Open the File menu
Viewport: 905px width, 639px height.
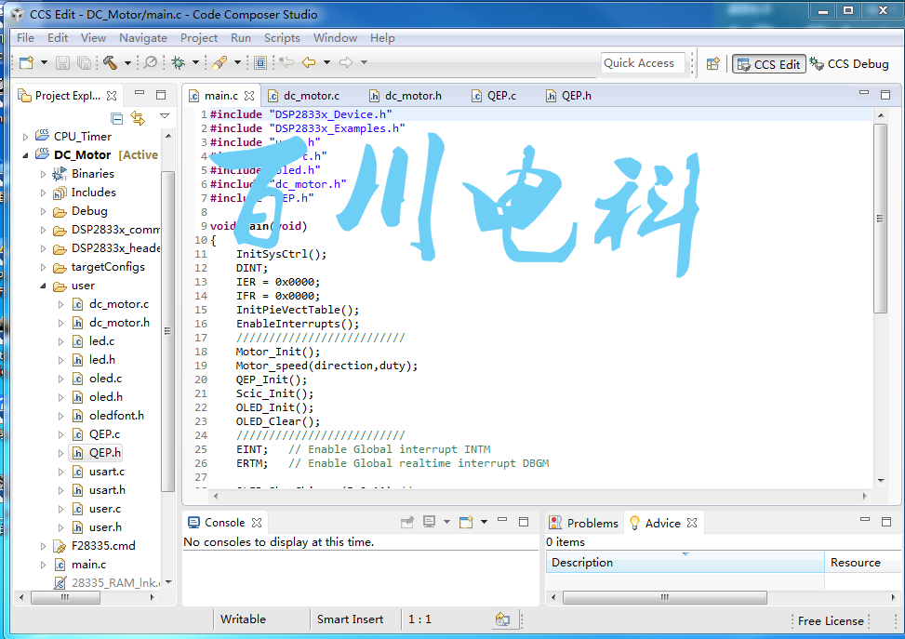[x=25, y=37]
